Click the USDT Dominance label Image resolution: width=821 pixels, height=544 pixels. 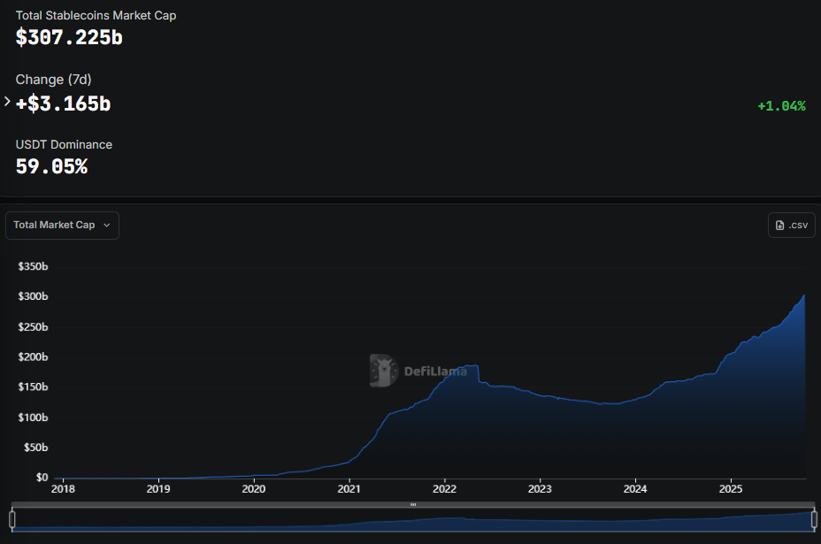point(64,144)
